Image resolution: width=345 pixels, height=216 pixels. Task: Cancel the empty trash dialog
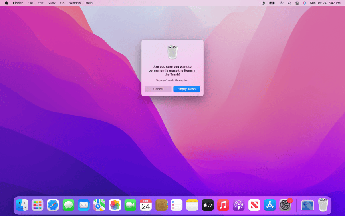click(x=158, y=89)
